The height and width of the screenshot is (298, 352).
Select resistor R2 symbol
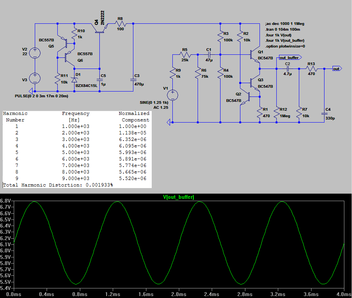coord(240,36)
